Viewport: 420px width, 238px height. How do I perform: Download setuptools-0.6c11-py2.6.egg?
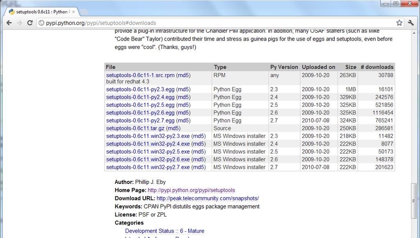pyautogui.click(x=140, y=113)
